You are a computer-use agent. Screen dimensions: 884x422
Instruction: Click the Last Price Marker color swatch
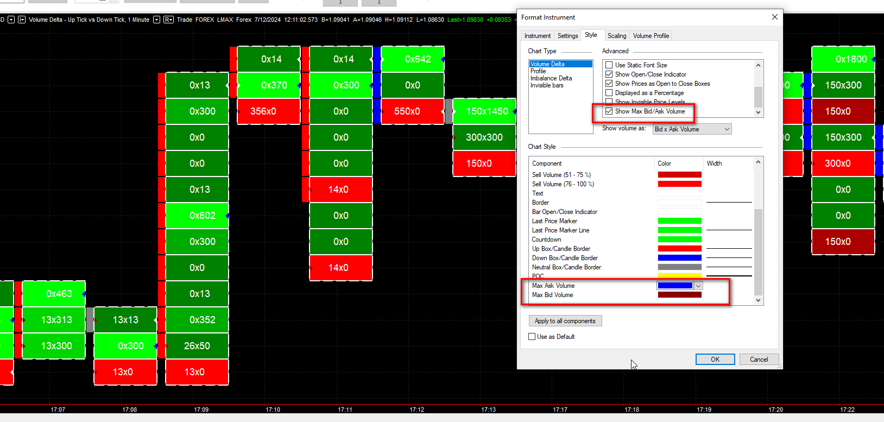pyautogui.click(x=679, y=221)
